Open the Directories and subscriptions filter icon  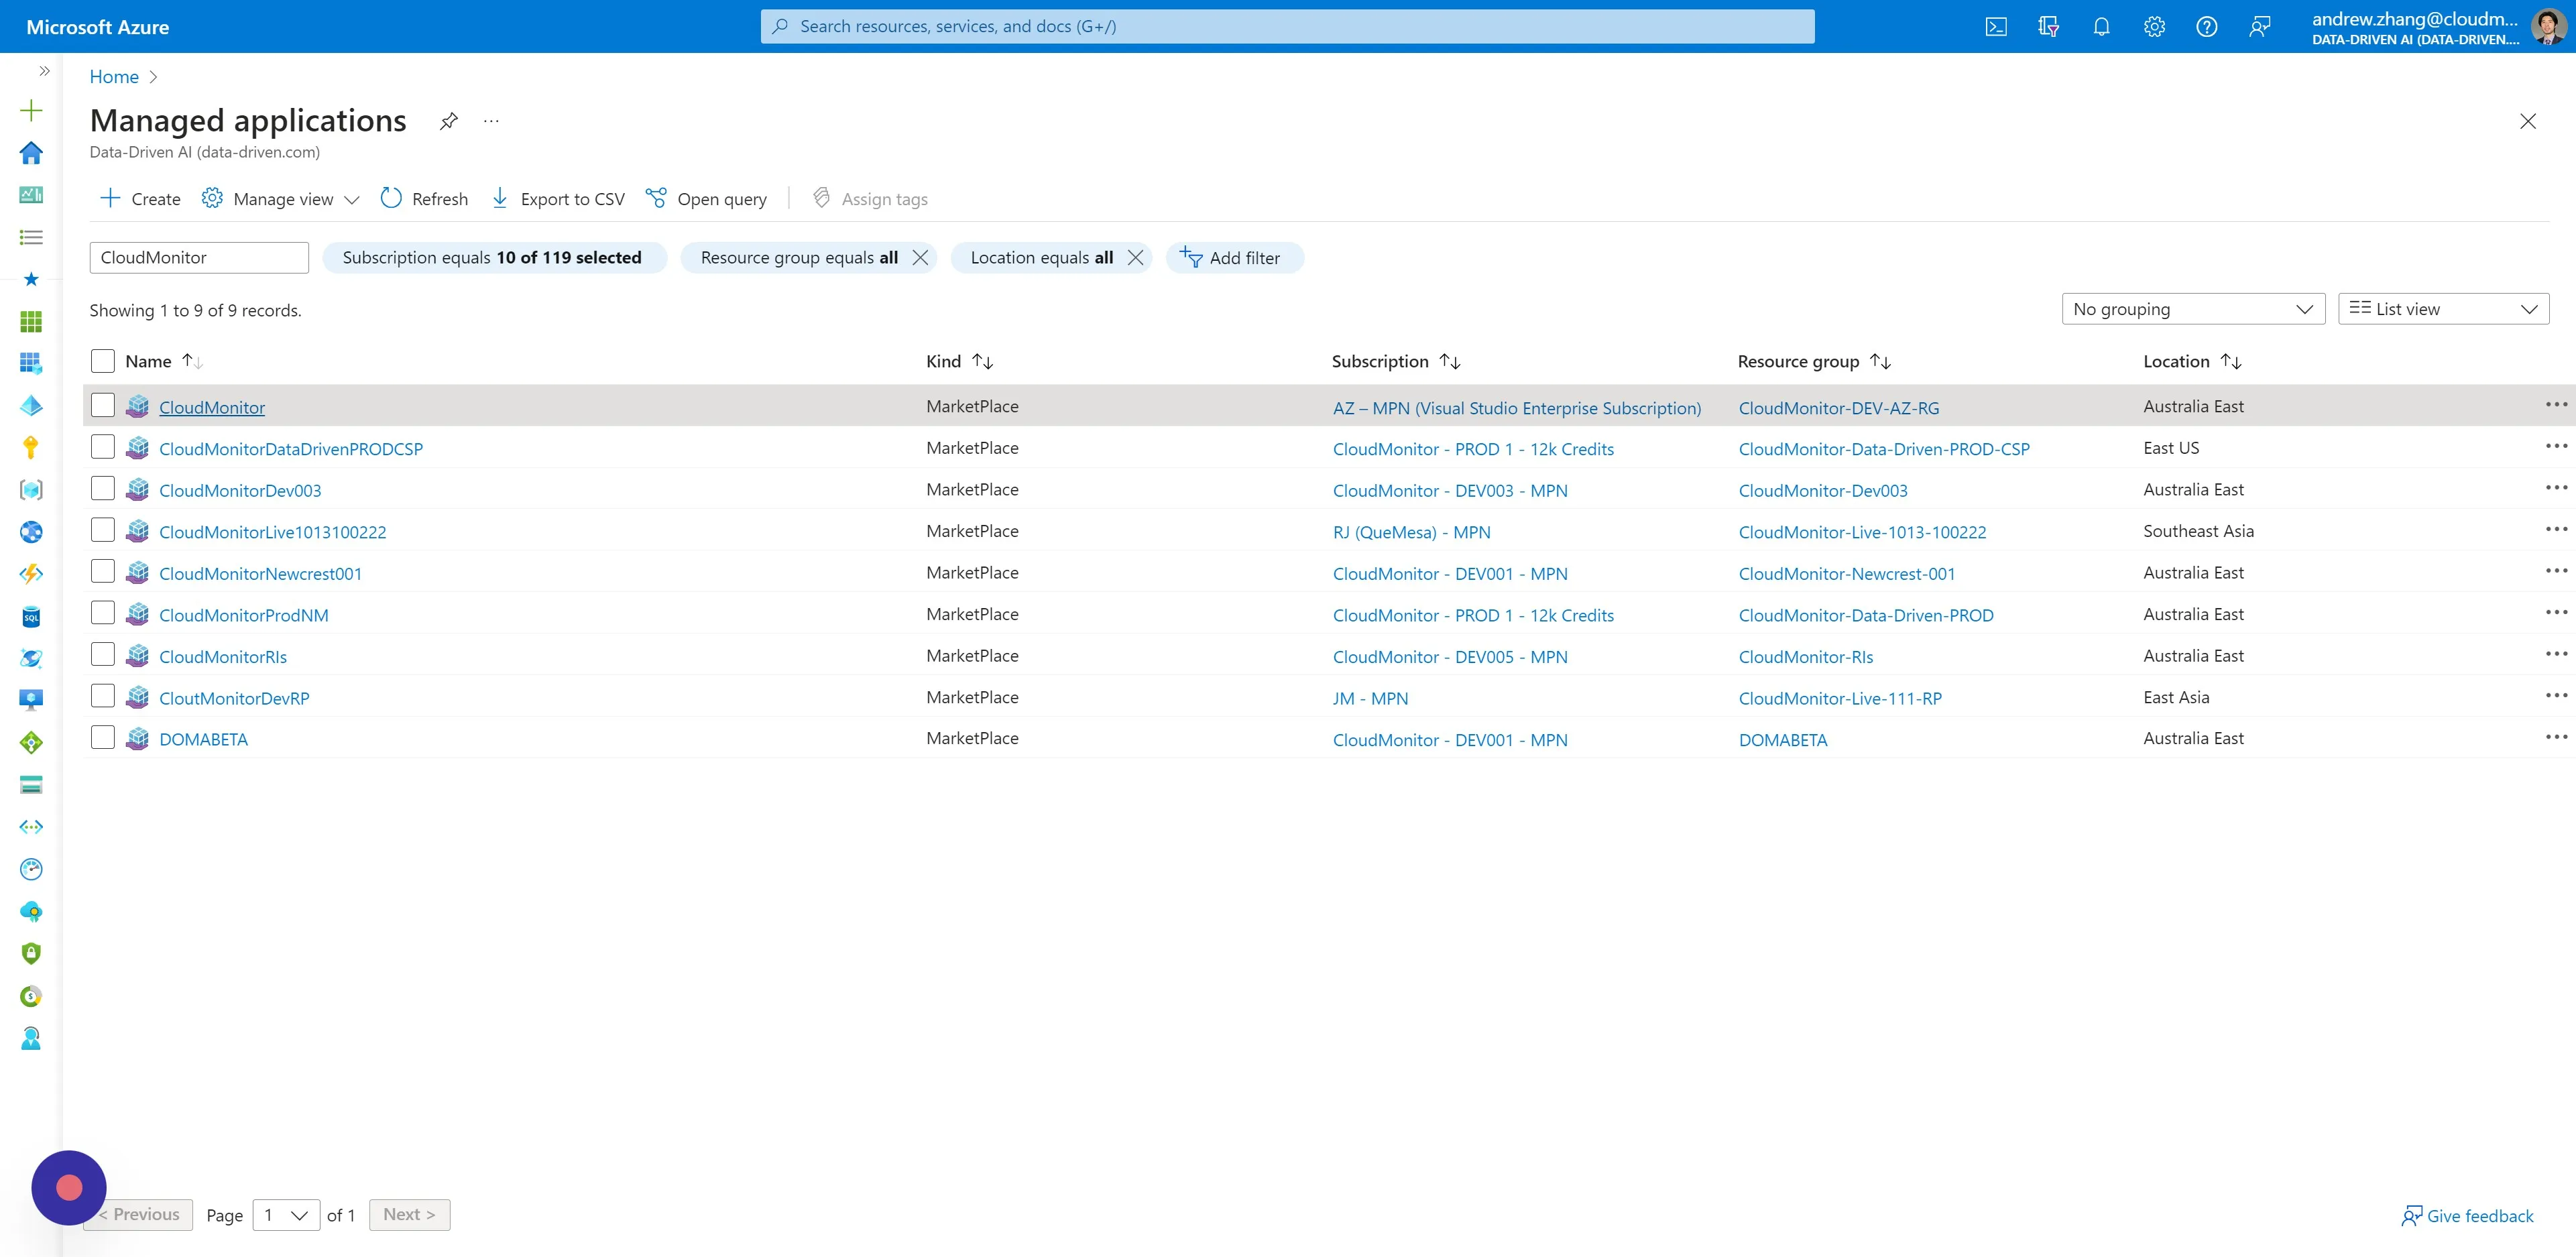pos(2048,27)
